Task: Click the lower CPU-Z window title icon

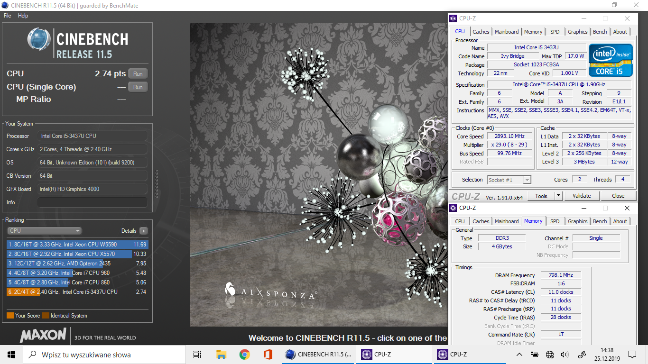Action: pyautogui.click(x=453, y=208)
